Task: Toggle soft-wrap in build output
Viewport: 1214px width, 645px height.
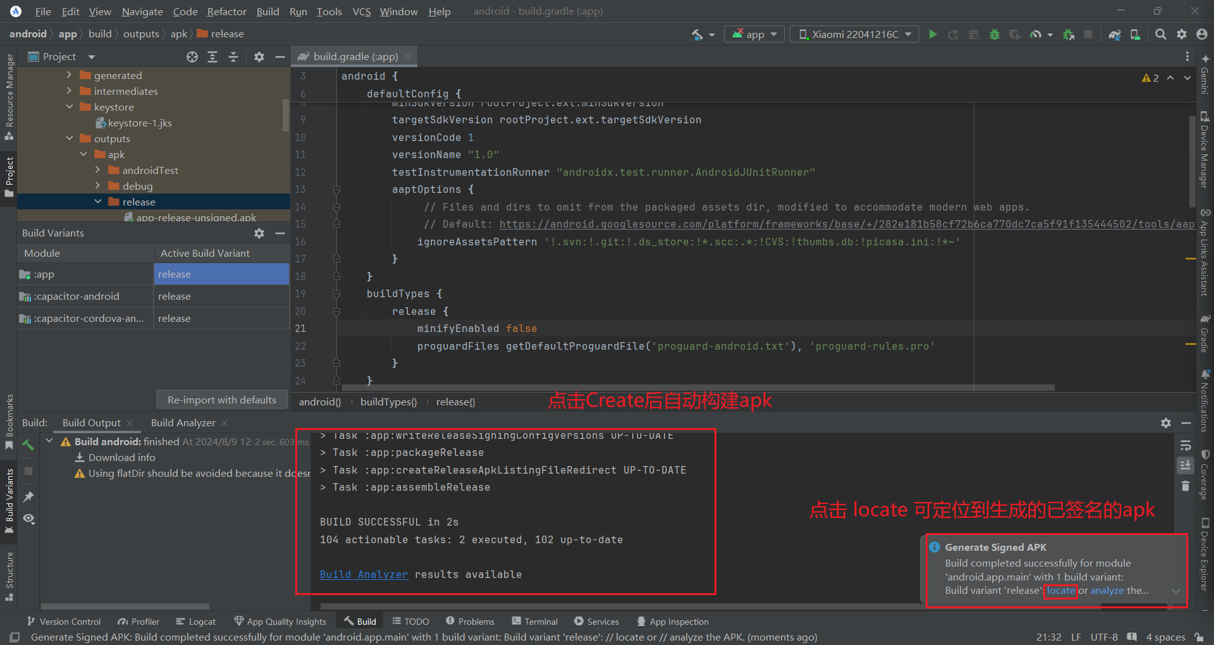Action: tap(1186, 445)
